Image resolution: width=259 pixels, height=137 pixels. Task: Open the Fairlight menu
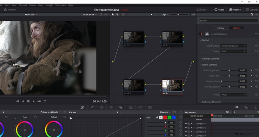49,5
